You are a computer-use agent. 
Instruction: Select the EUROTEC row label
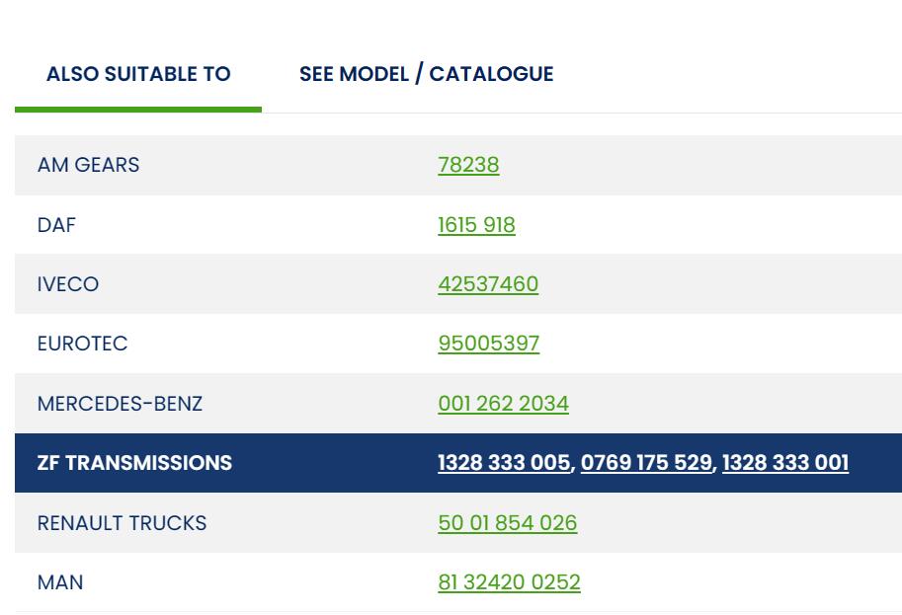(82, 344)
